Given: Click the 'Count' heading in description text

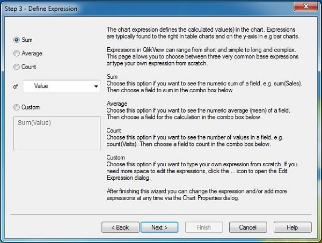Looking at the screenshot, I should (x=114, y=130).
